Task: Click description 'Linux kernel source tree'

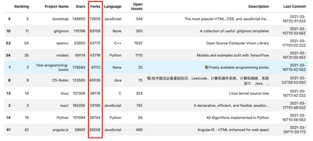Action: [249, 93]
